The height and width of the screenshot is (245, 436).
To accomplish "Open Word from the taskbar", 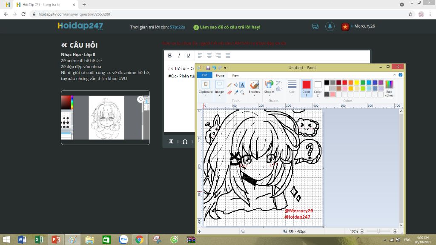I will pyautogui.click(x=22, y=239).
